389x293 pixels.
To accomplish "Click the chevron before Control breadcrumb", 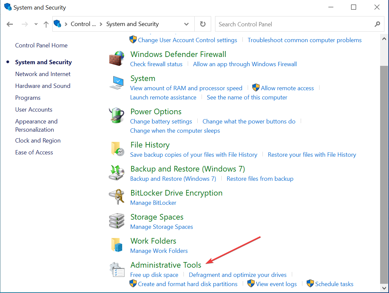I will [x=66, y=24].
